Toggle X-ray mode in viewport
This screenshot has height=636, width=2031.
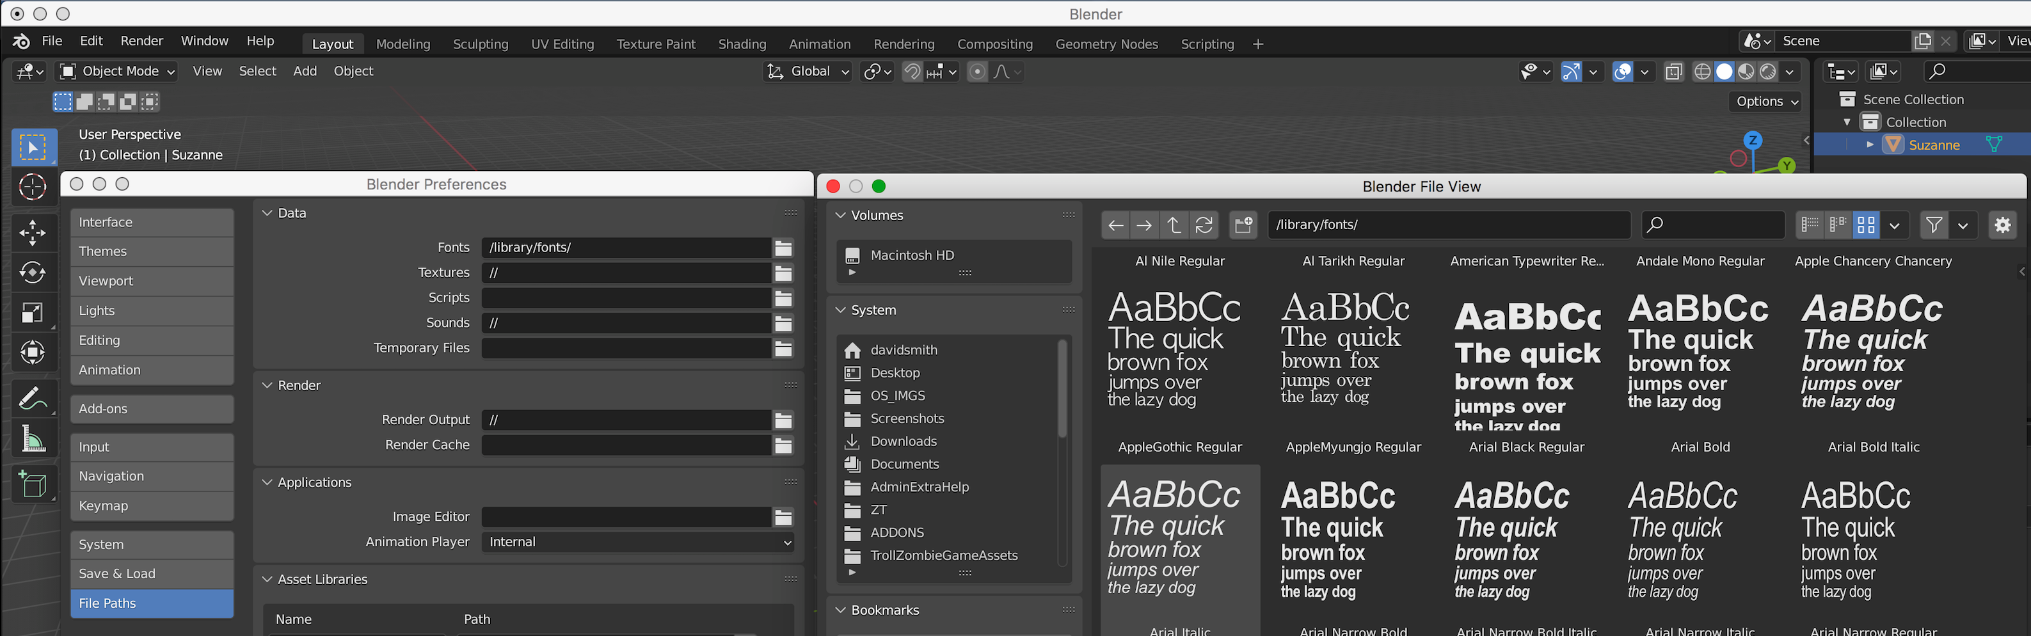tap(1674, 72)
